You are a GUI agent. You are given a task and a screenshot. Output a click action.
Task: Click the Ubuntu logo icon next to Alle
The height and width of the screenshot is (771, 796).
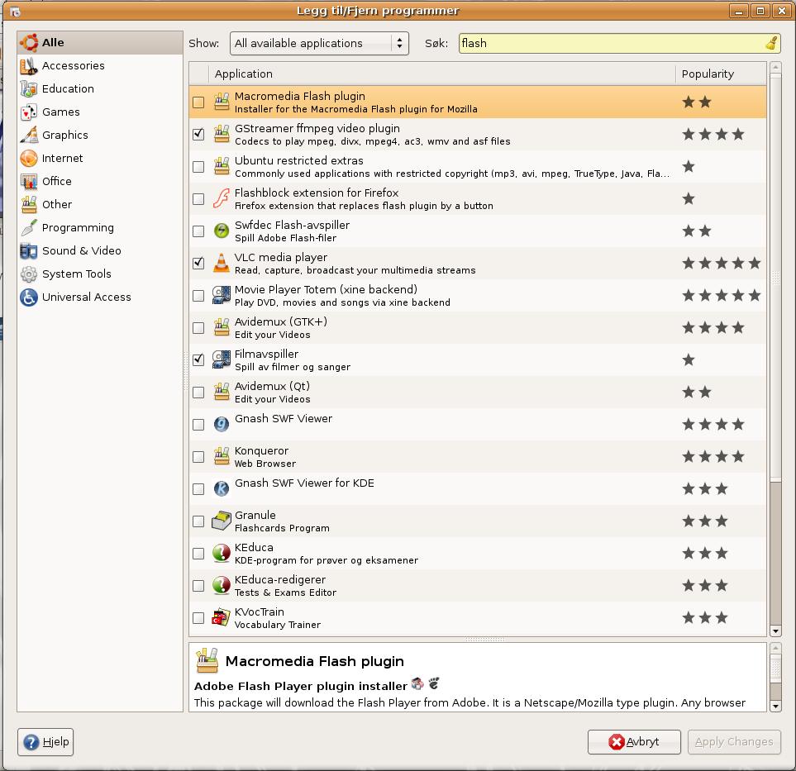coord(29,43)
